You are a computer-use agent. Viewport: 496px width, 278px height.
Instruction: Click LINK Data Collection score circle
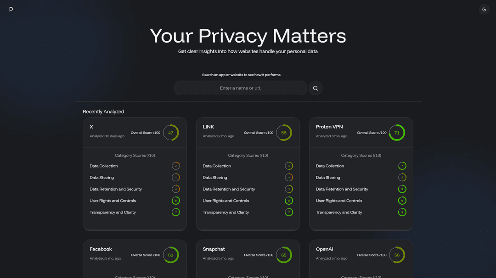click(x=289, y=166)
